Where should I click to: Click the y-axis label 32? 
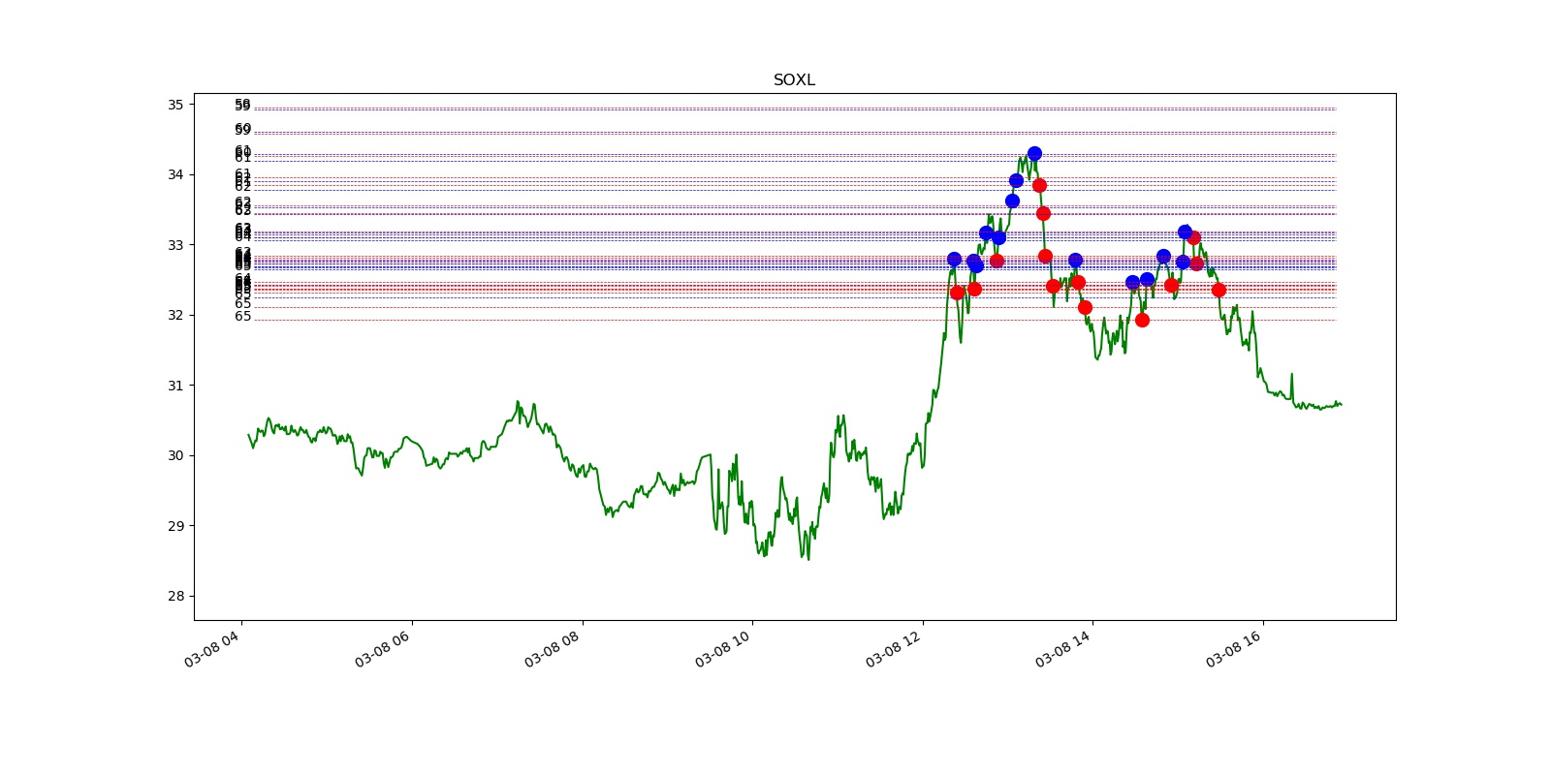[175, 315]
